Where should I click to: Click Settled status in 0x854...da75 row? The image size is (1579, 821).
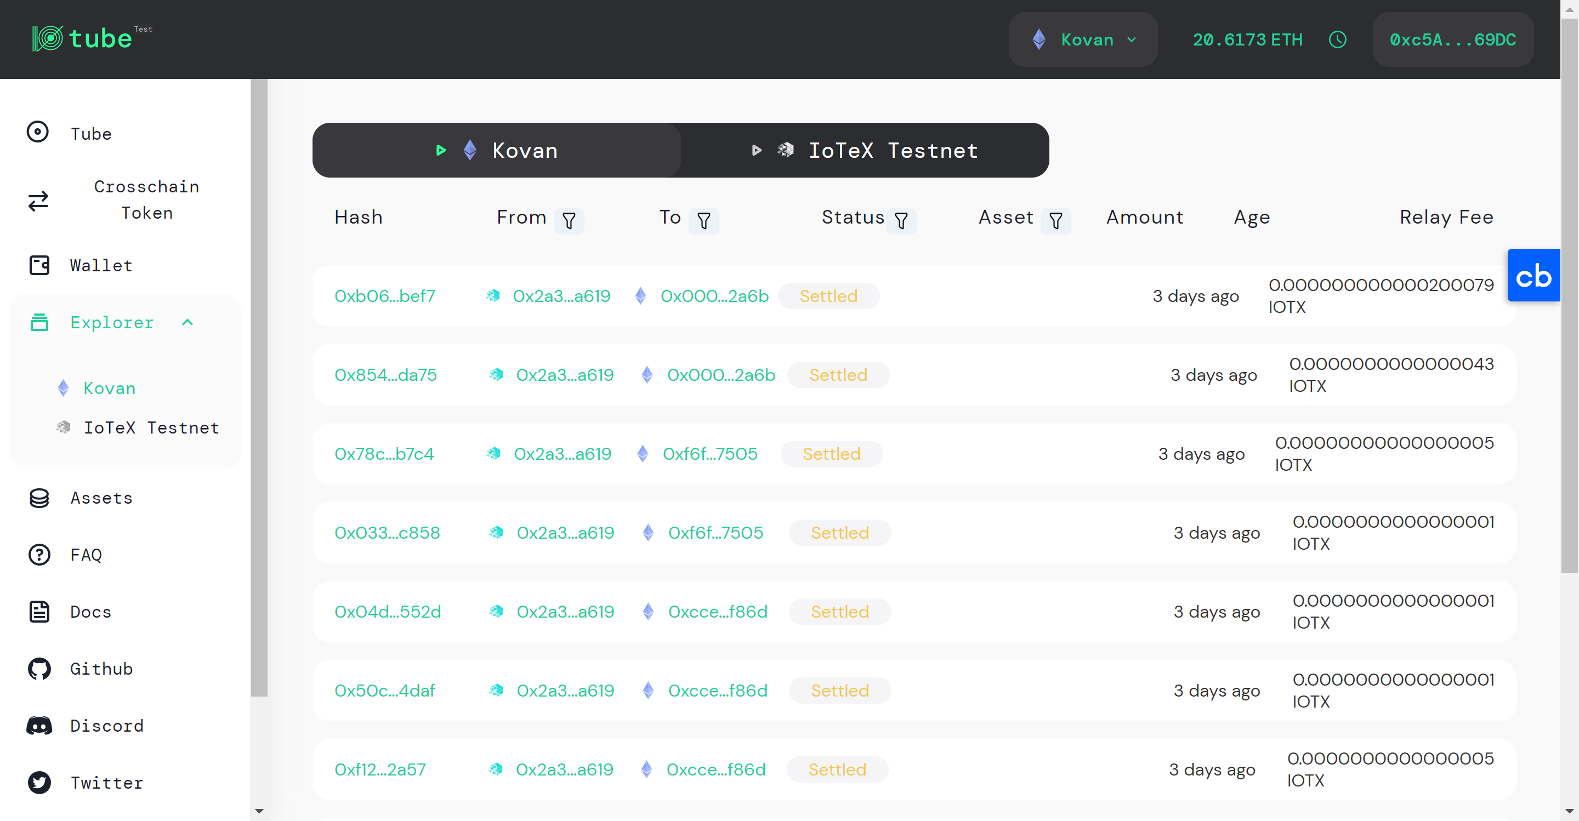point(838,374)
